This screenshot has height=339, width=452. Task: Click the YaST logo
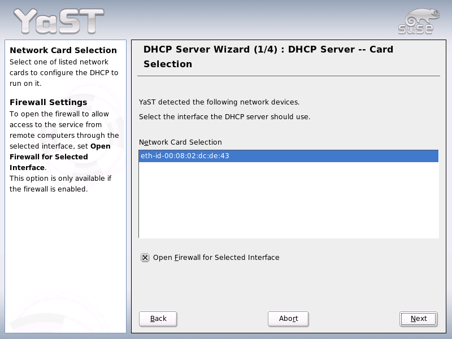point(59,21)
